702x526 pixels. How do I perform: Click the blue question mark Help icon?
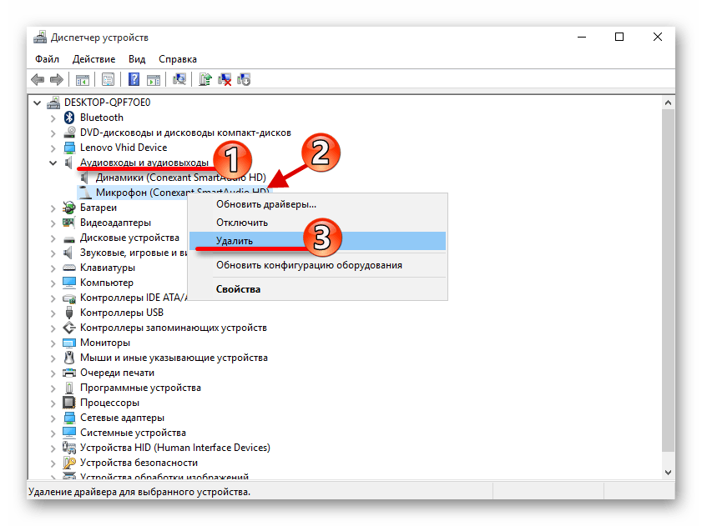coord(133,80)
